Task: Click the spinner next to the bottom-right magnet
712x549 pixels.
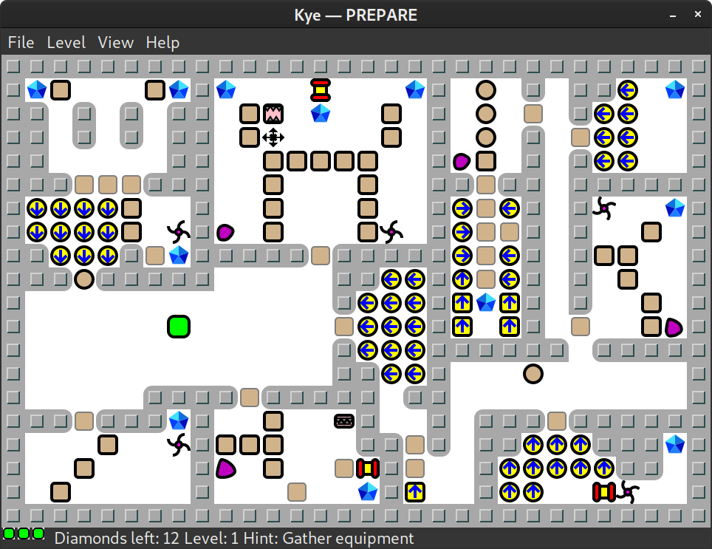Action: [x=628, y=492]
